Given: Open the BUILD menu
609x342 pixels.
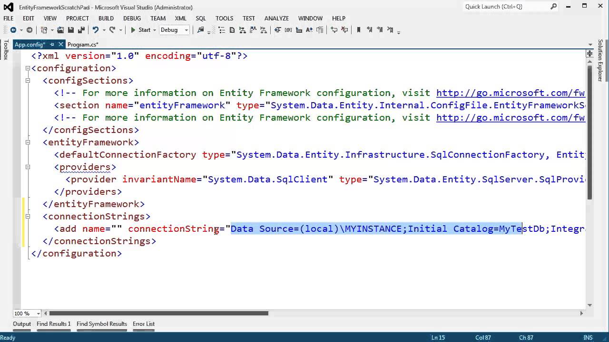Looking at the screenshot, I should tap(106, 18).
